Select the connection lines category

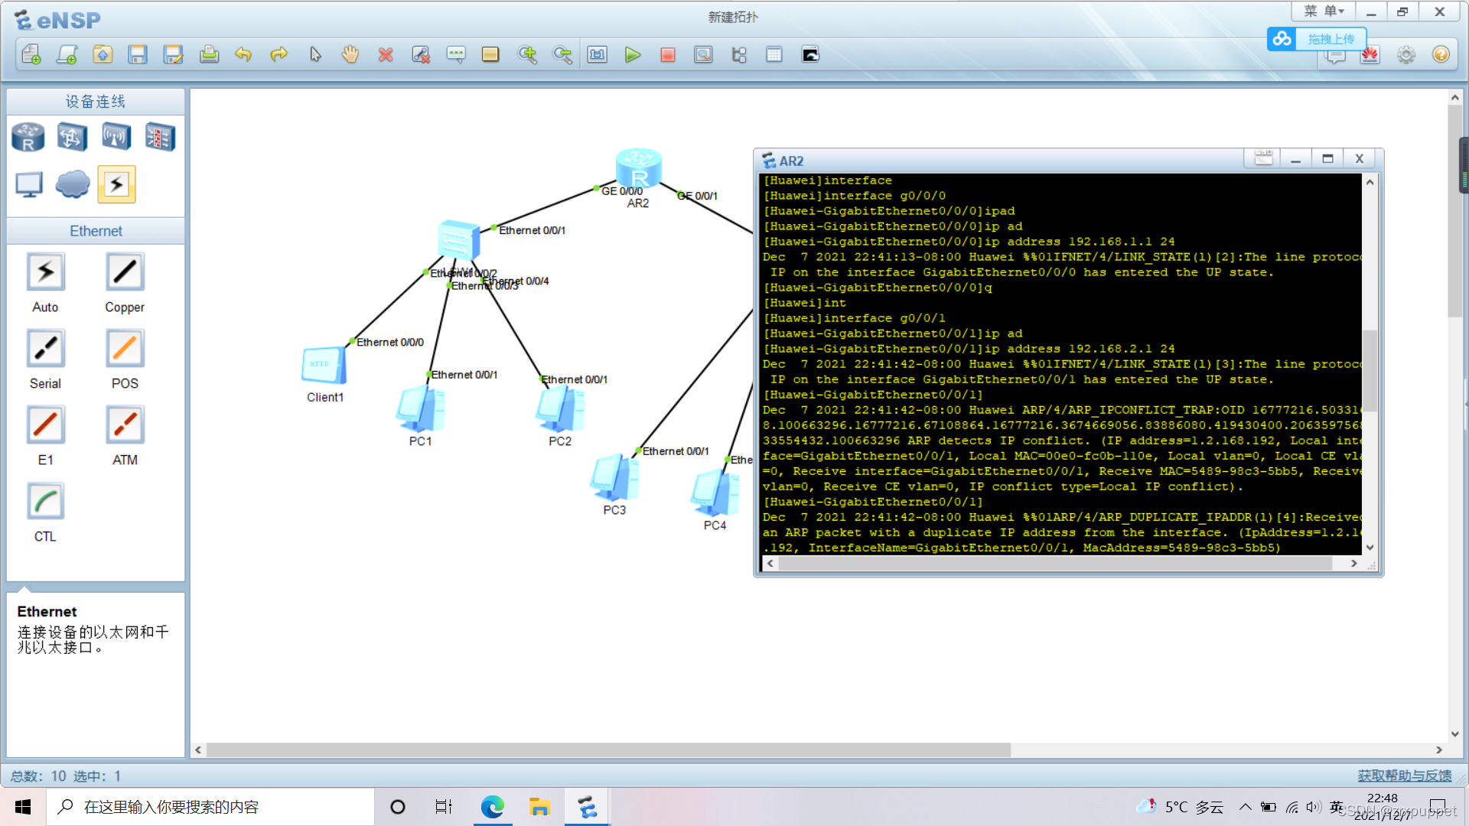[x=116, y=184]
